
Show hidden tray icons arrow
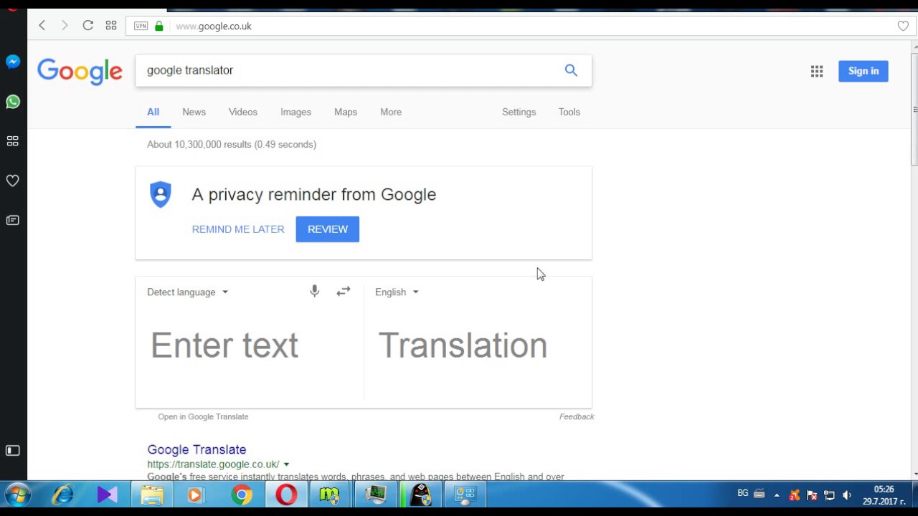click(777, 494)
